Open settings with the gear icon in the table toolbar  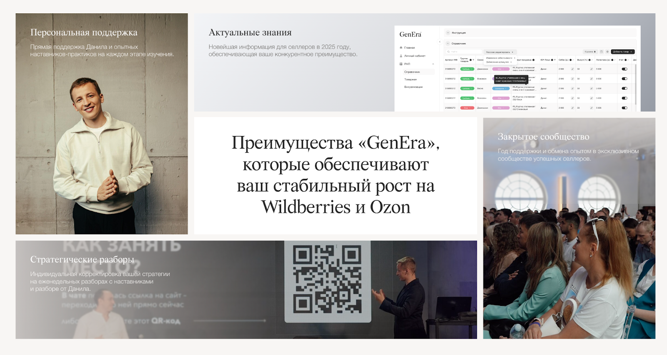(607, 52)
